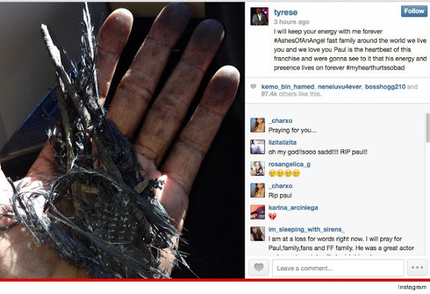Click the #myhearthurtssobad hashtag
This screenshot has width=430, height=294.
(375, 68)
